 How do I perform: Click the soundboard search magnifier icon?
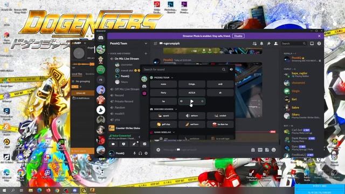224,70
